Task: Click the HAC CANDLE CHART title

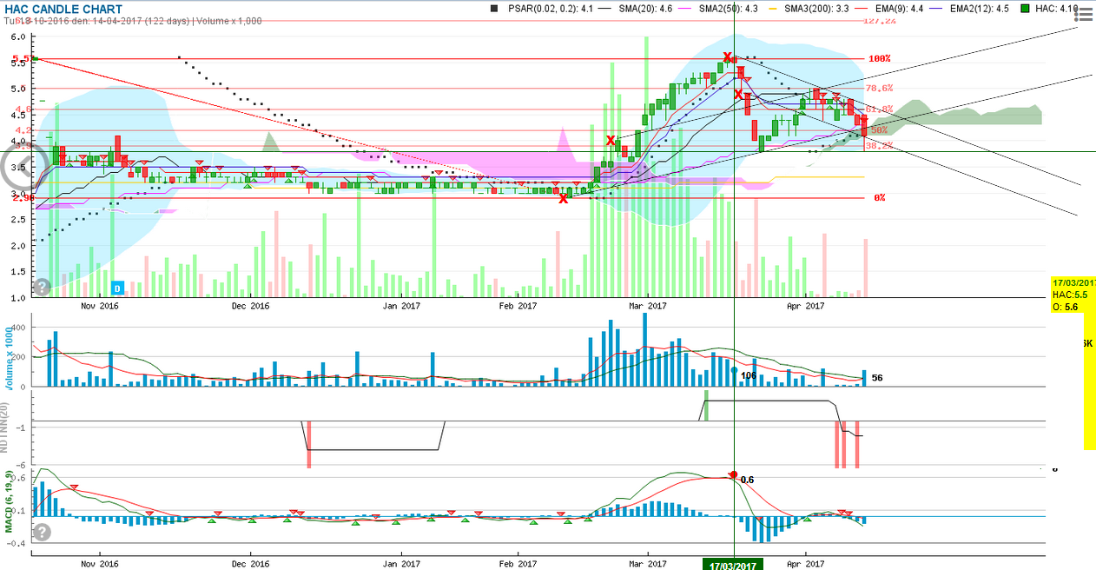Action: [x=64, y=10]
